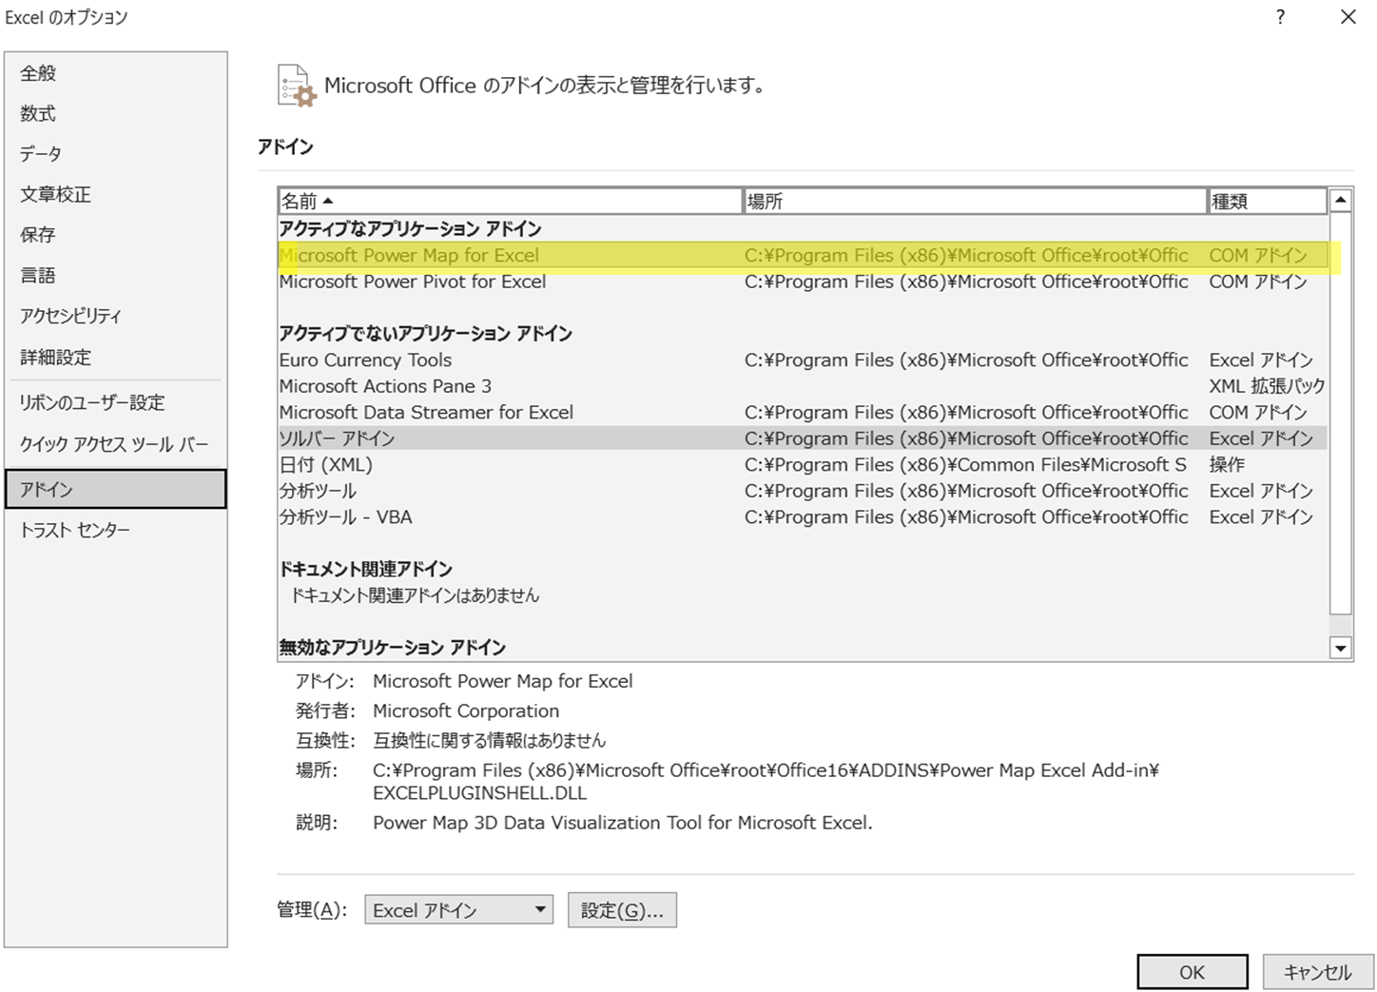Select リボンのユーザー設定 in sidebar
1377x992 pixels.
92,403
